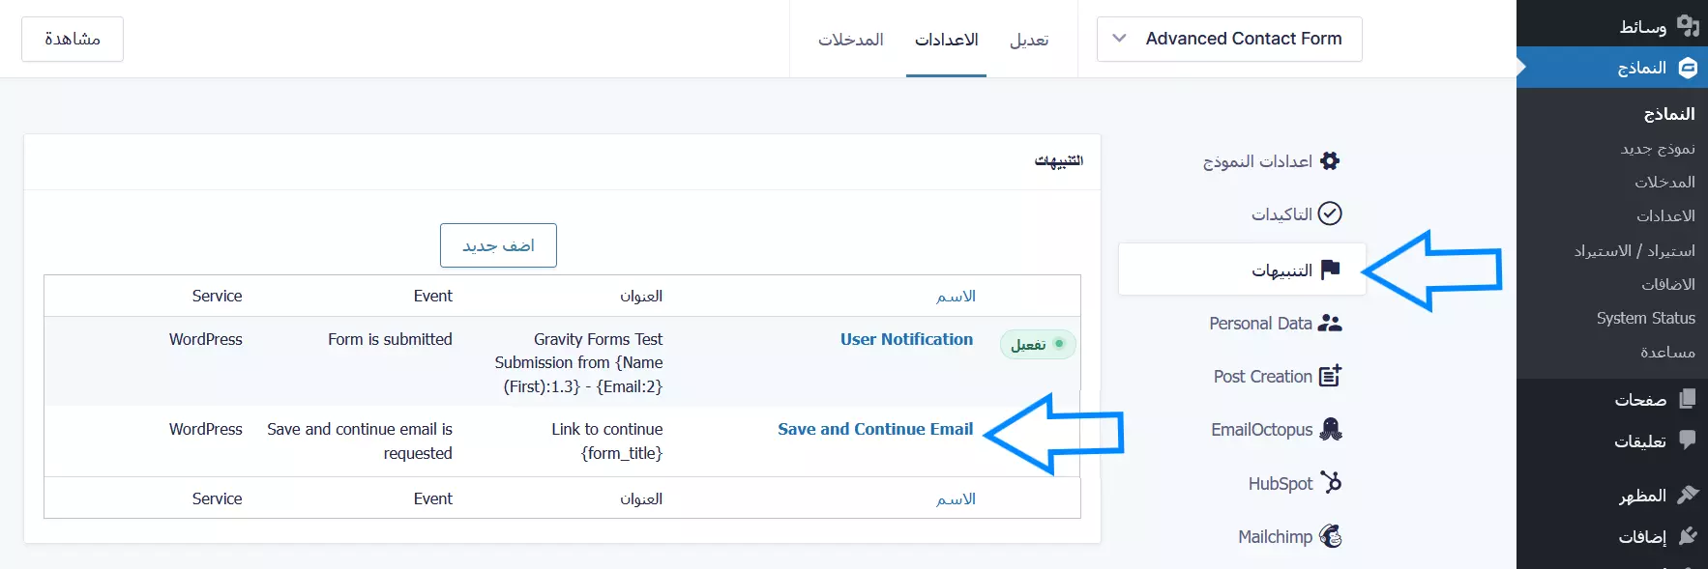Open the تعديل edit tab
This screenshot has width=1708, height=569.
coord(1029,40)
